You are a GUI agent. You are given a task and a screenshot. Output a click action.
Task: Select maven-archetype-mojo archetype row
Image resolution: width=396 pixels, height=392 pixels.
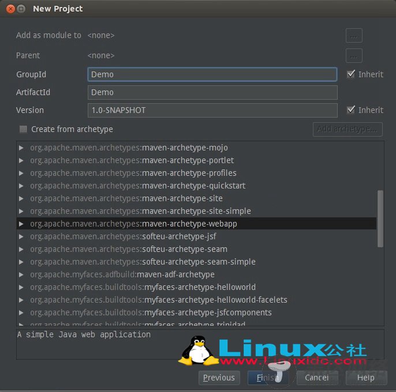pos(197,148)
